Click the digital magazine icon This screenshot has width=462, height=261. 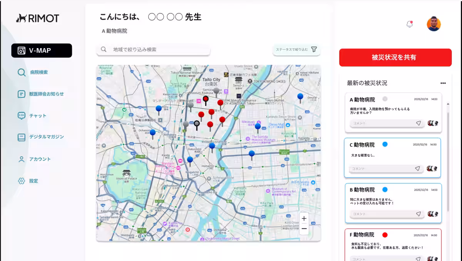coord(22,137)
